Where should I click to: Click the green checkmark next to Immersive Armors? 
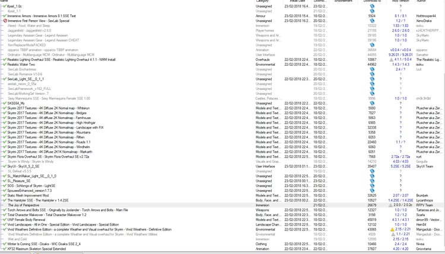5,16
